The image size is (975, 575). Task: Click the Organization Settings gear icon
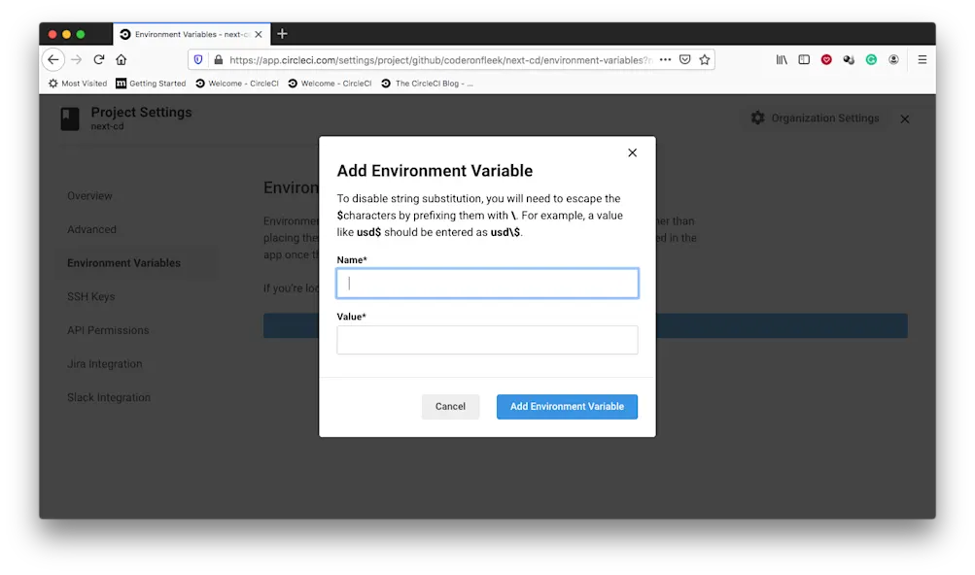[x=757, y=118]
